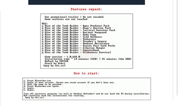The image size is (178, 106).
Task: Click the 'Features repack:' heading
Action: point(86,9)
